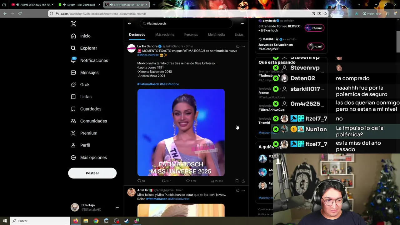
Task: Click the #fatimabosch search field
Action: 186,23
